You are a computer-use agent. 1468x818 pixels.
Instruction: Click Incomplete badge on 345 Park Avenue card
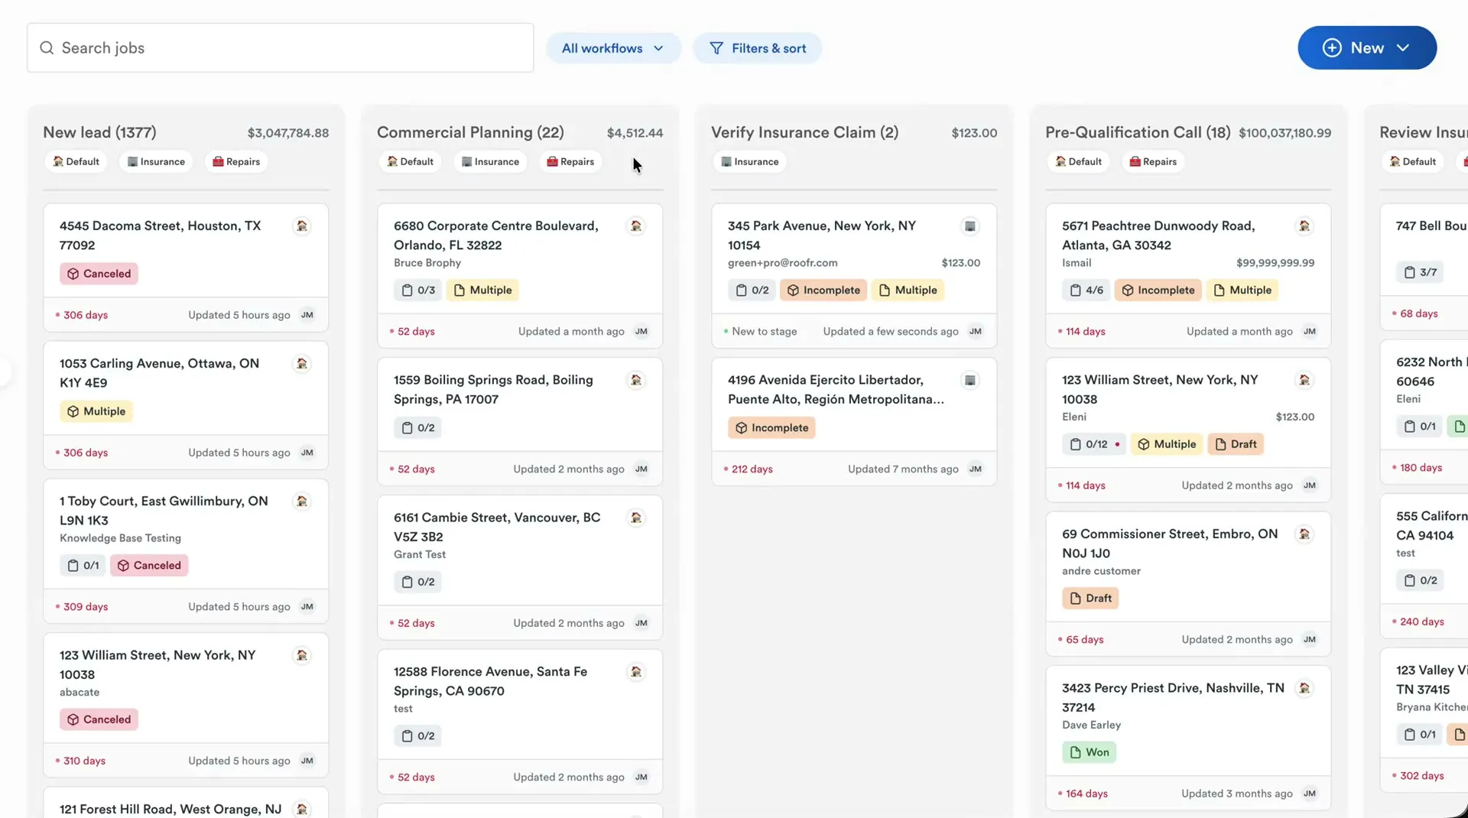[x=823, y=291]
